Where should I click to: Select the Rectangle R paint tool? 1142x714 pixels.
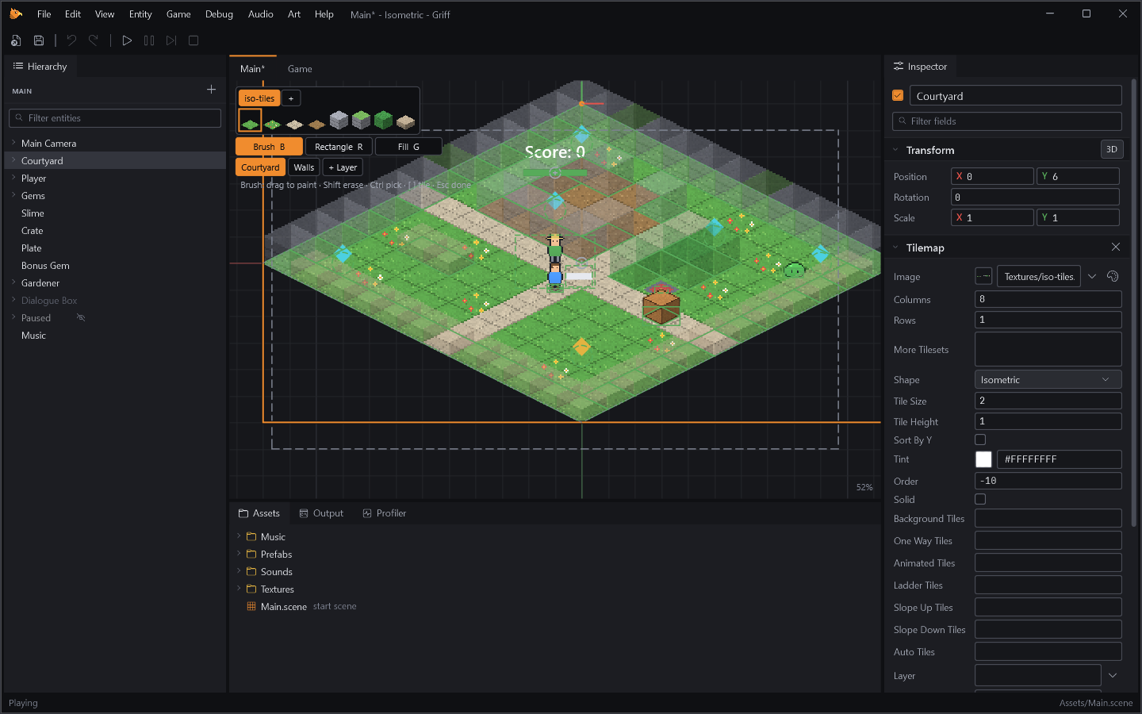coord(339,147)
